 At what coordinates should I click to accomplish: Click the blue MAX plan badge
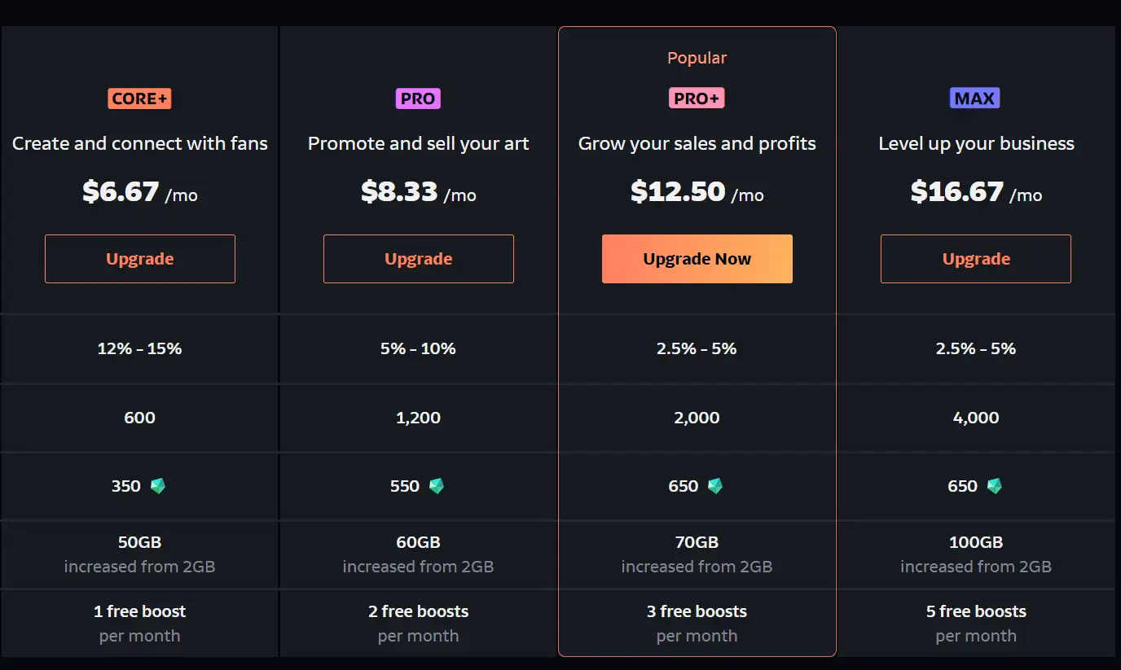[x=975, y=99]
